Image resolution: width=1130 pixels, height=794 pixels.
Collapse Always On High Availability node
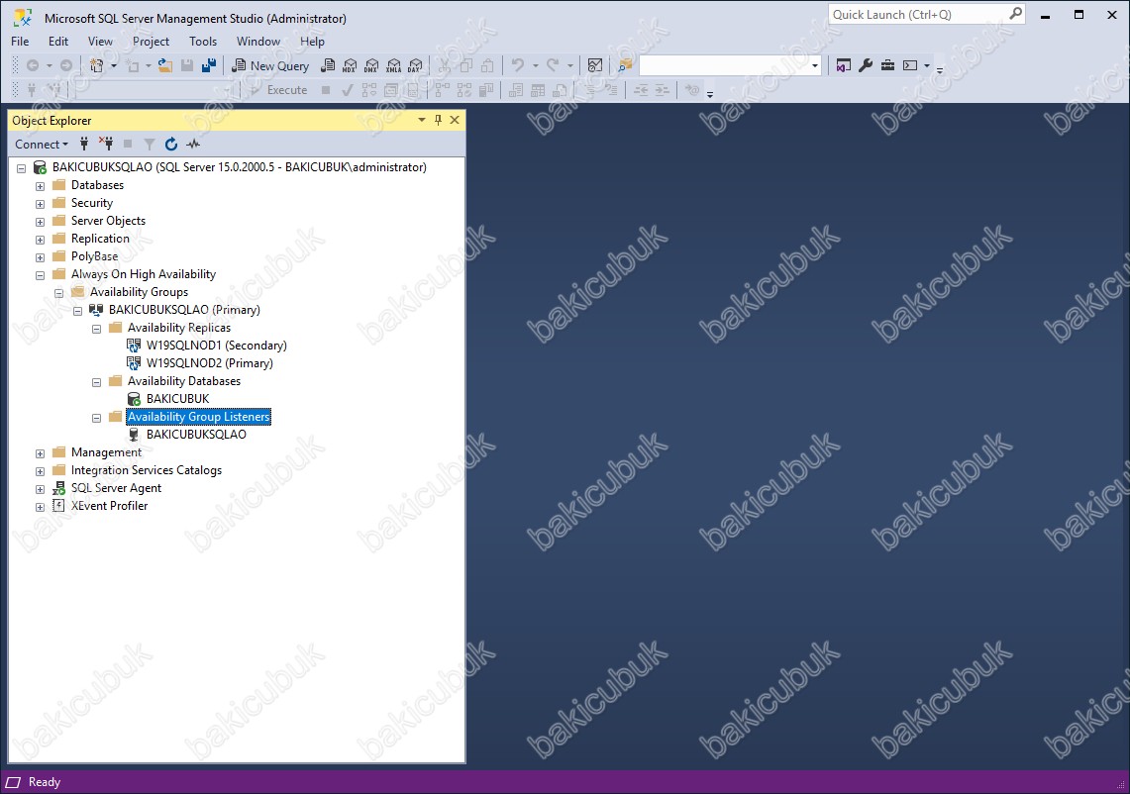[x=40, y=275]
